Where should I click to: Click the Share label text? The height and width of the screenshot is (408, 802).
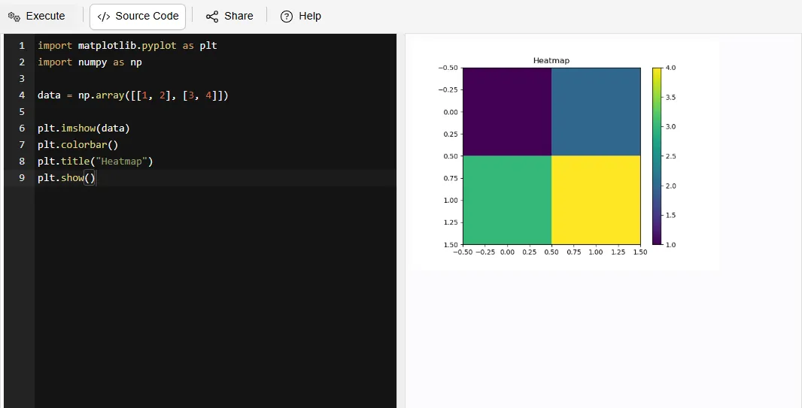[x=238, y=16]
